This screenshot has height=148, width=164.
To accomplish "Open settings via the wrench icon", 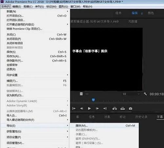I will point(145,94).
